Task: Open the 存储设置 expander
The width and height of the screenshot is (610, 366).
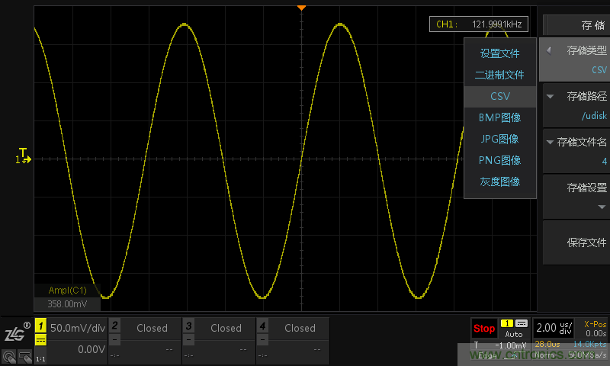Action: (x=576, y=196)
